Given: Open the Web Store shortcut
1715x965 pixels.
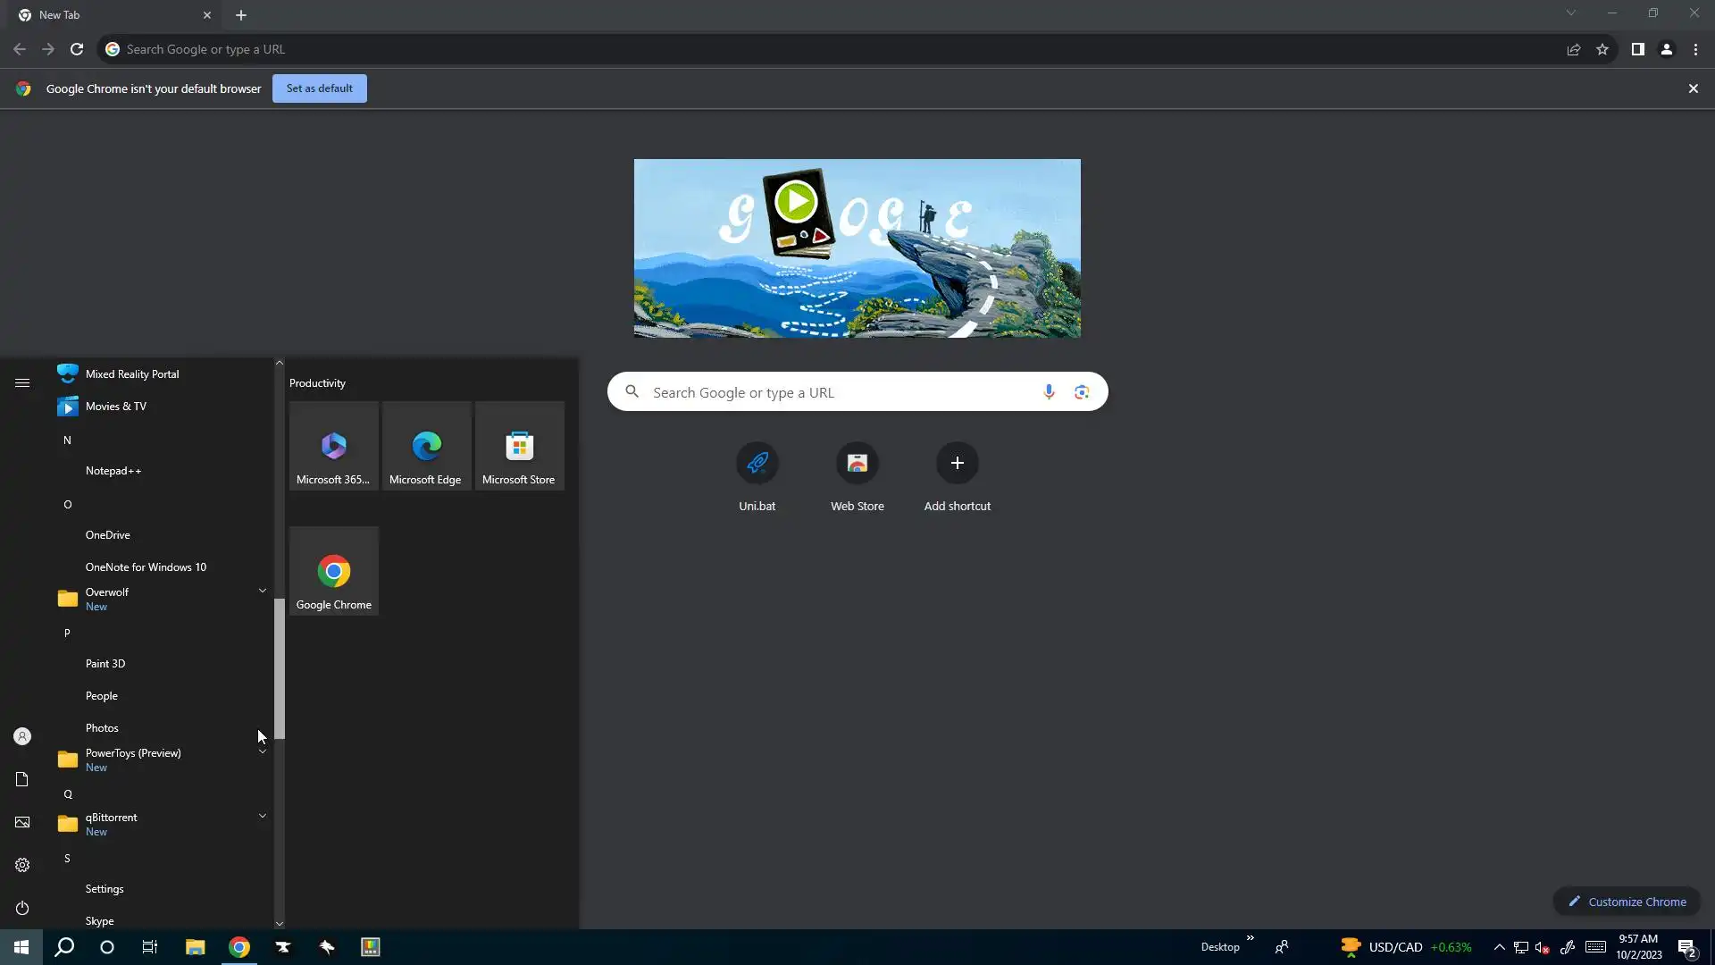Looking at the screenshot, I should click(857, 464).
